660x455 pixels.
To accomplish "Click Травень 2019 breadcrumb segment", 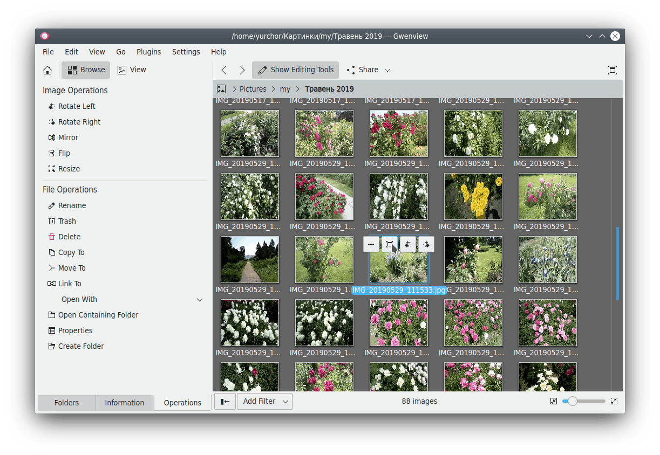I will 329,89.
